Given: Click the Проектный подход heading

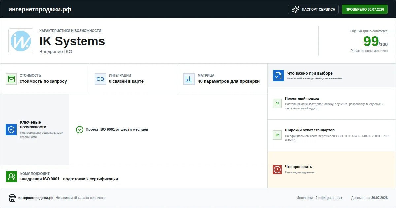Looking at the screenshot, I should coord(302,98).
